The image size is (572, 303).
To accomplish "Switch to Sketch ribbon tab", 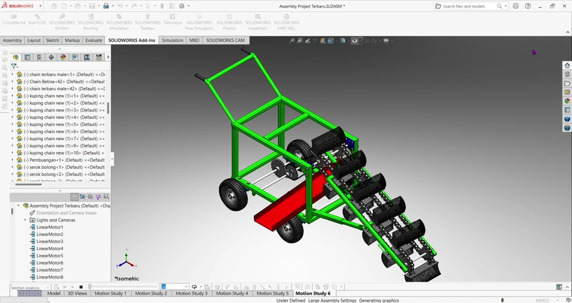I will [52, 40].
